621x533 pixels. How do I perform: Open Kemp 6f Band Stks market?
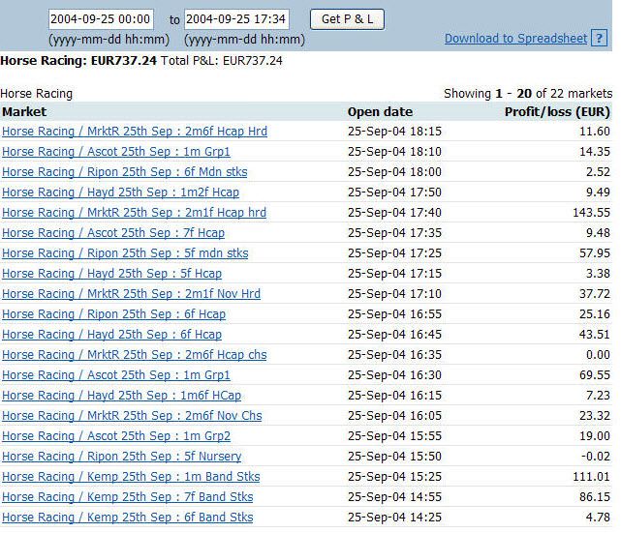[128, 518]
